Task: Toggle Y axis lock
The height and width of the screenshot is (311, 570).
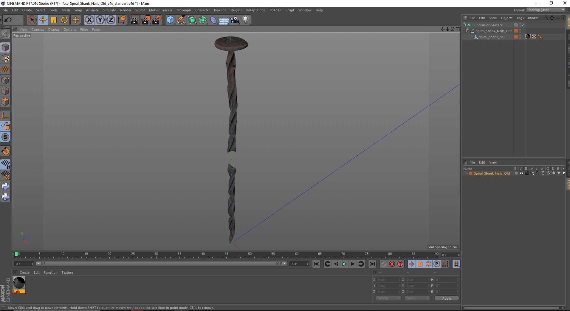Action: (100, 20)
